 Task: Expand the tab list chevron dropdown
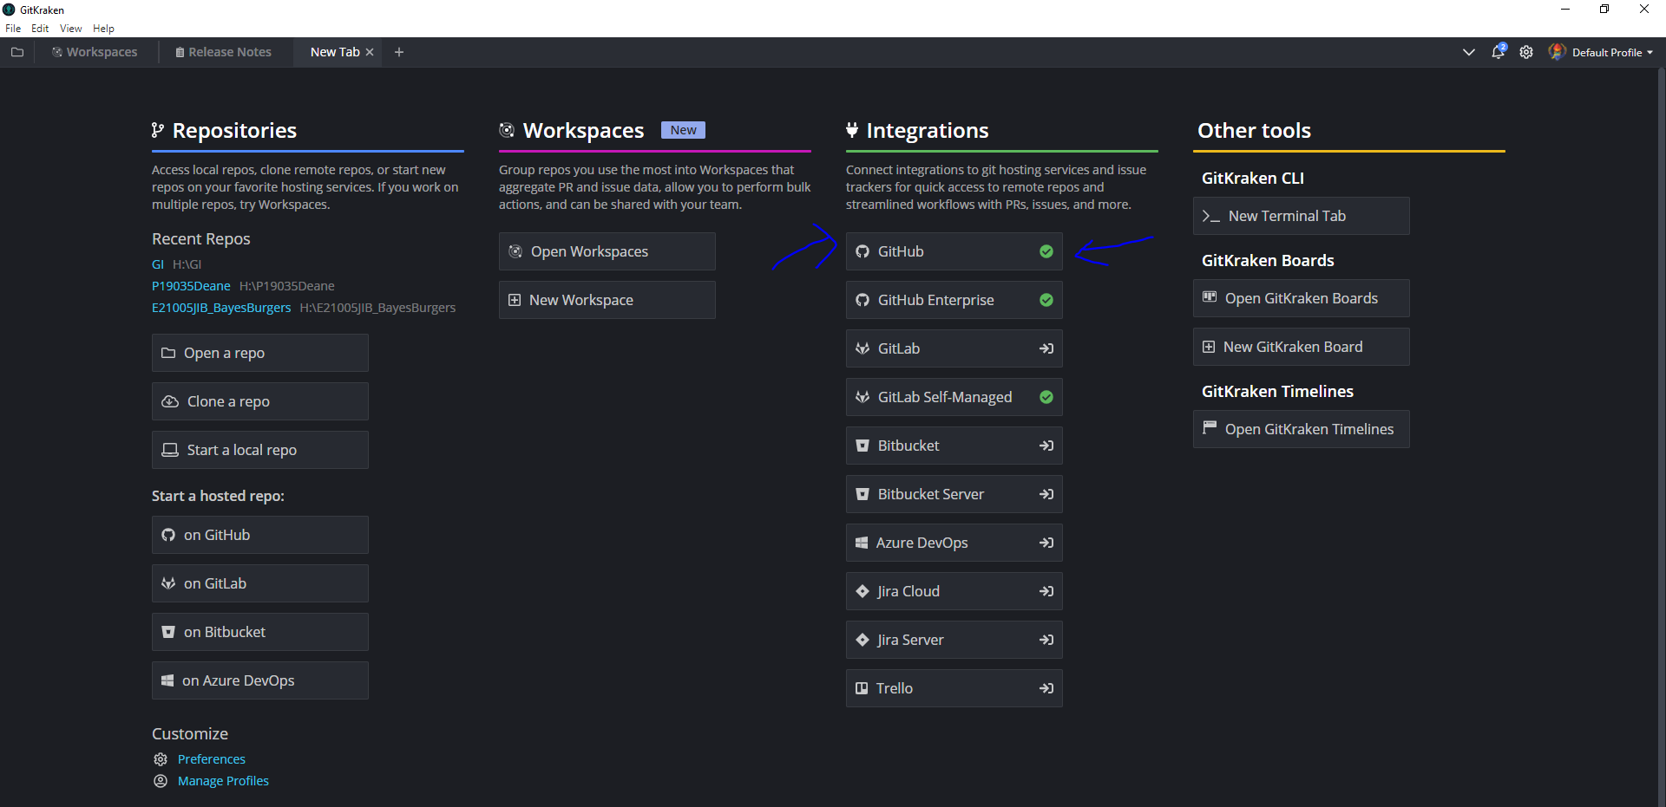tap(1468, 52)
